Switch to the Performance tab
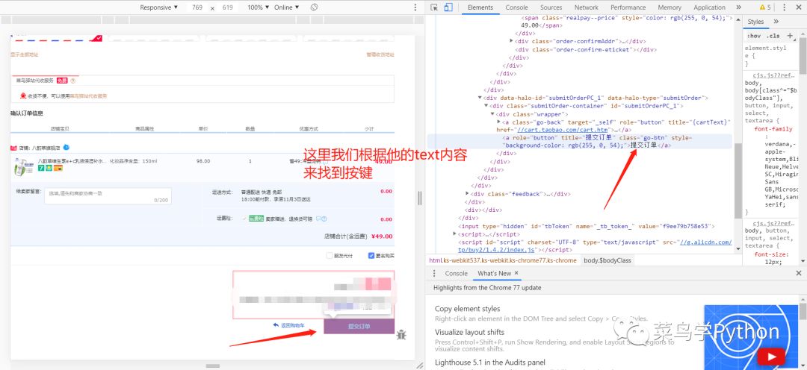 tap(628, 7)
